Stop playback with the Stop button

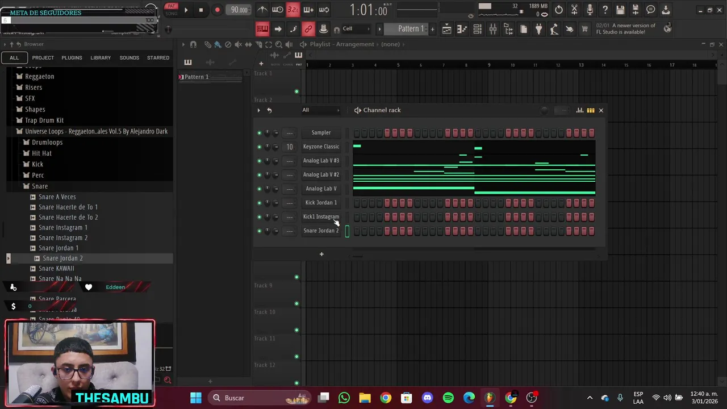point(200,10)
